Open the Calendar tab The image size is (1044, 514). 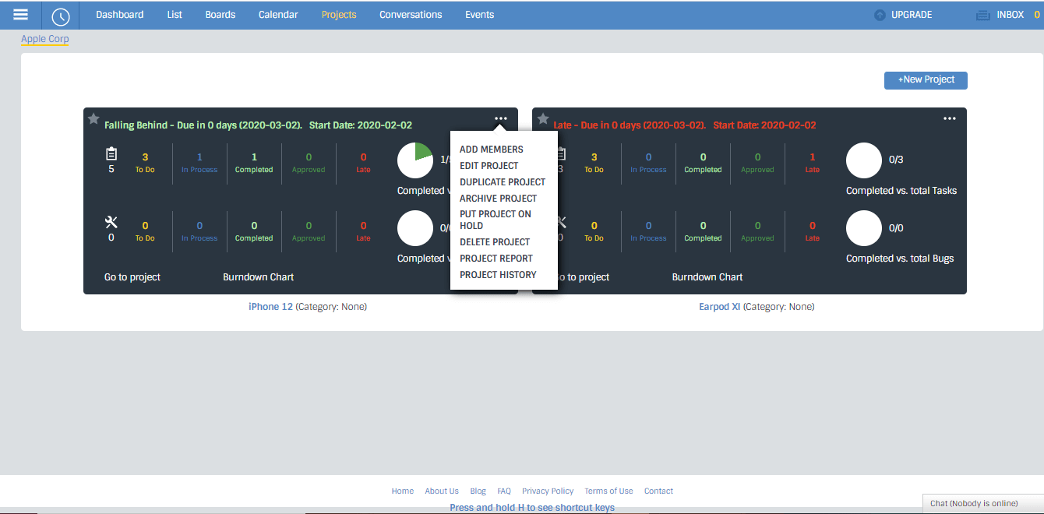click(278, 15)
